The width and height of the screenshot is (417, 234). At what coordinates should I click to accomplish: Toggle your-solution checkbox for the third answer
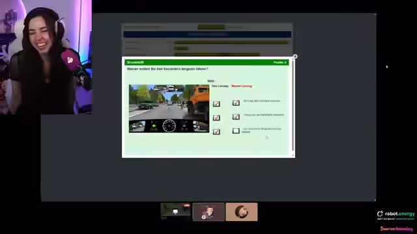216,131
